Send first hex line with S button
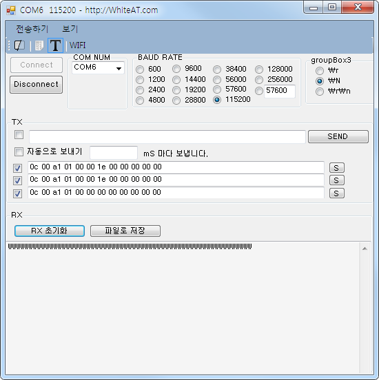The width and height of the screenshot is (379, 380). coord(336,168)
